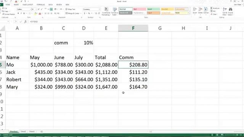This screenshot has height=137, width=244.
Task: Apply Percent Style with the % icon
Action: click(x=89, y=13)
